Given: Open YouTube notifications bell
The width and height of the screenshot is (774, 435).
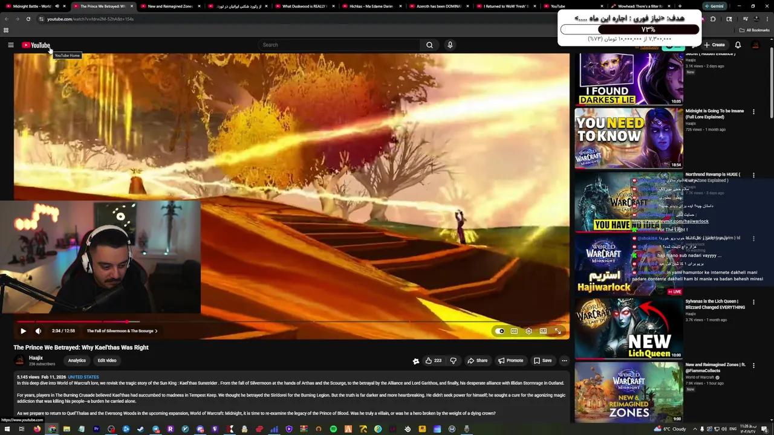Looking at the screenshot, I should coord(738,45).
